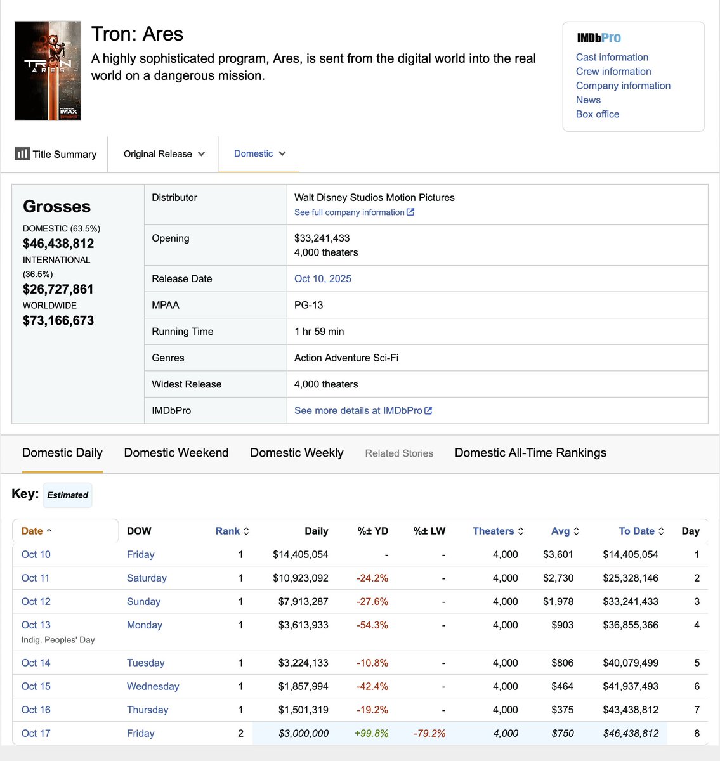720x761 pixels.
Task: Click the daily gross $14,405,054 cell
Action: coord(301,554)
